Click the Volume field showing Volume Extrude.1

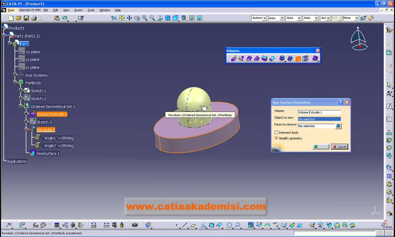(x=319, y=112)
